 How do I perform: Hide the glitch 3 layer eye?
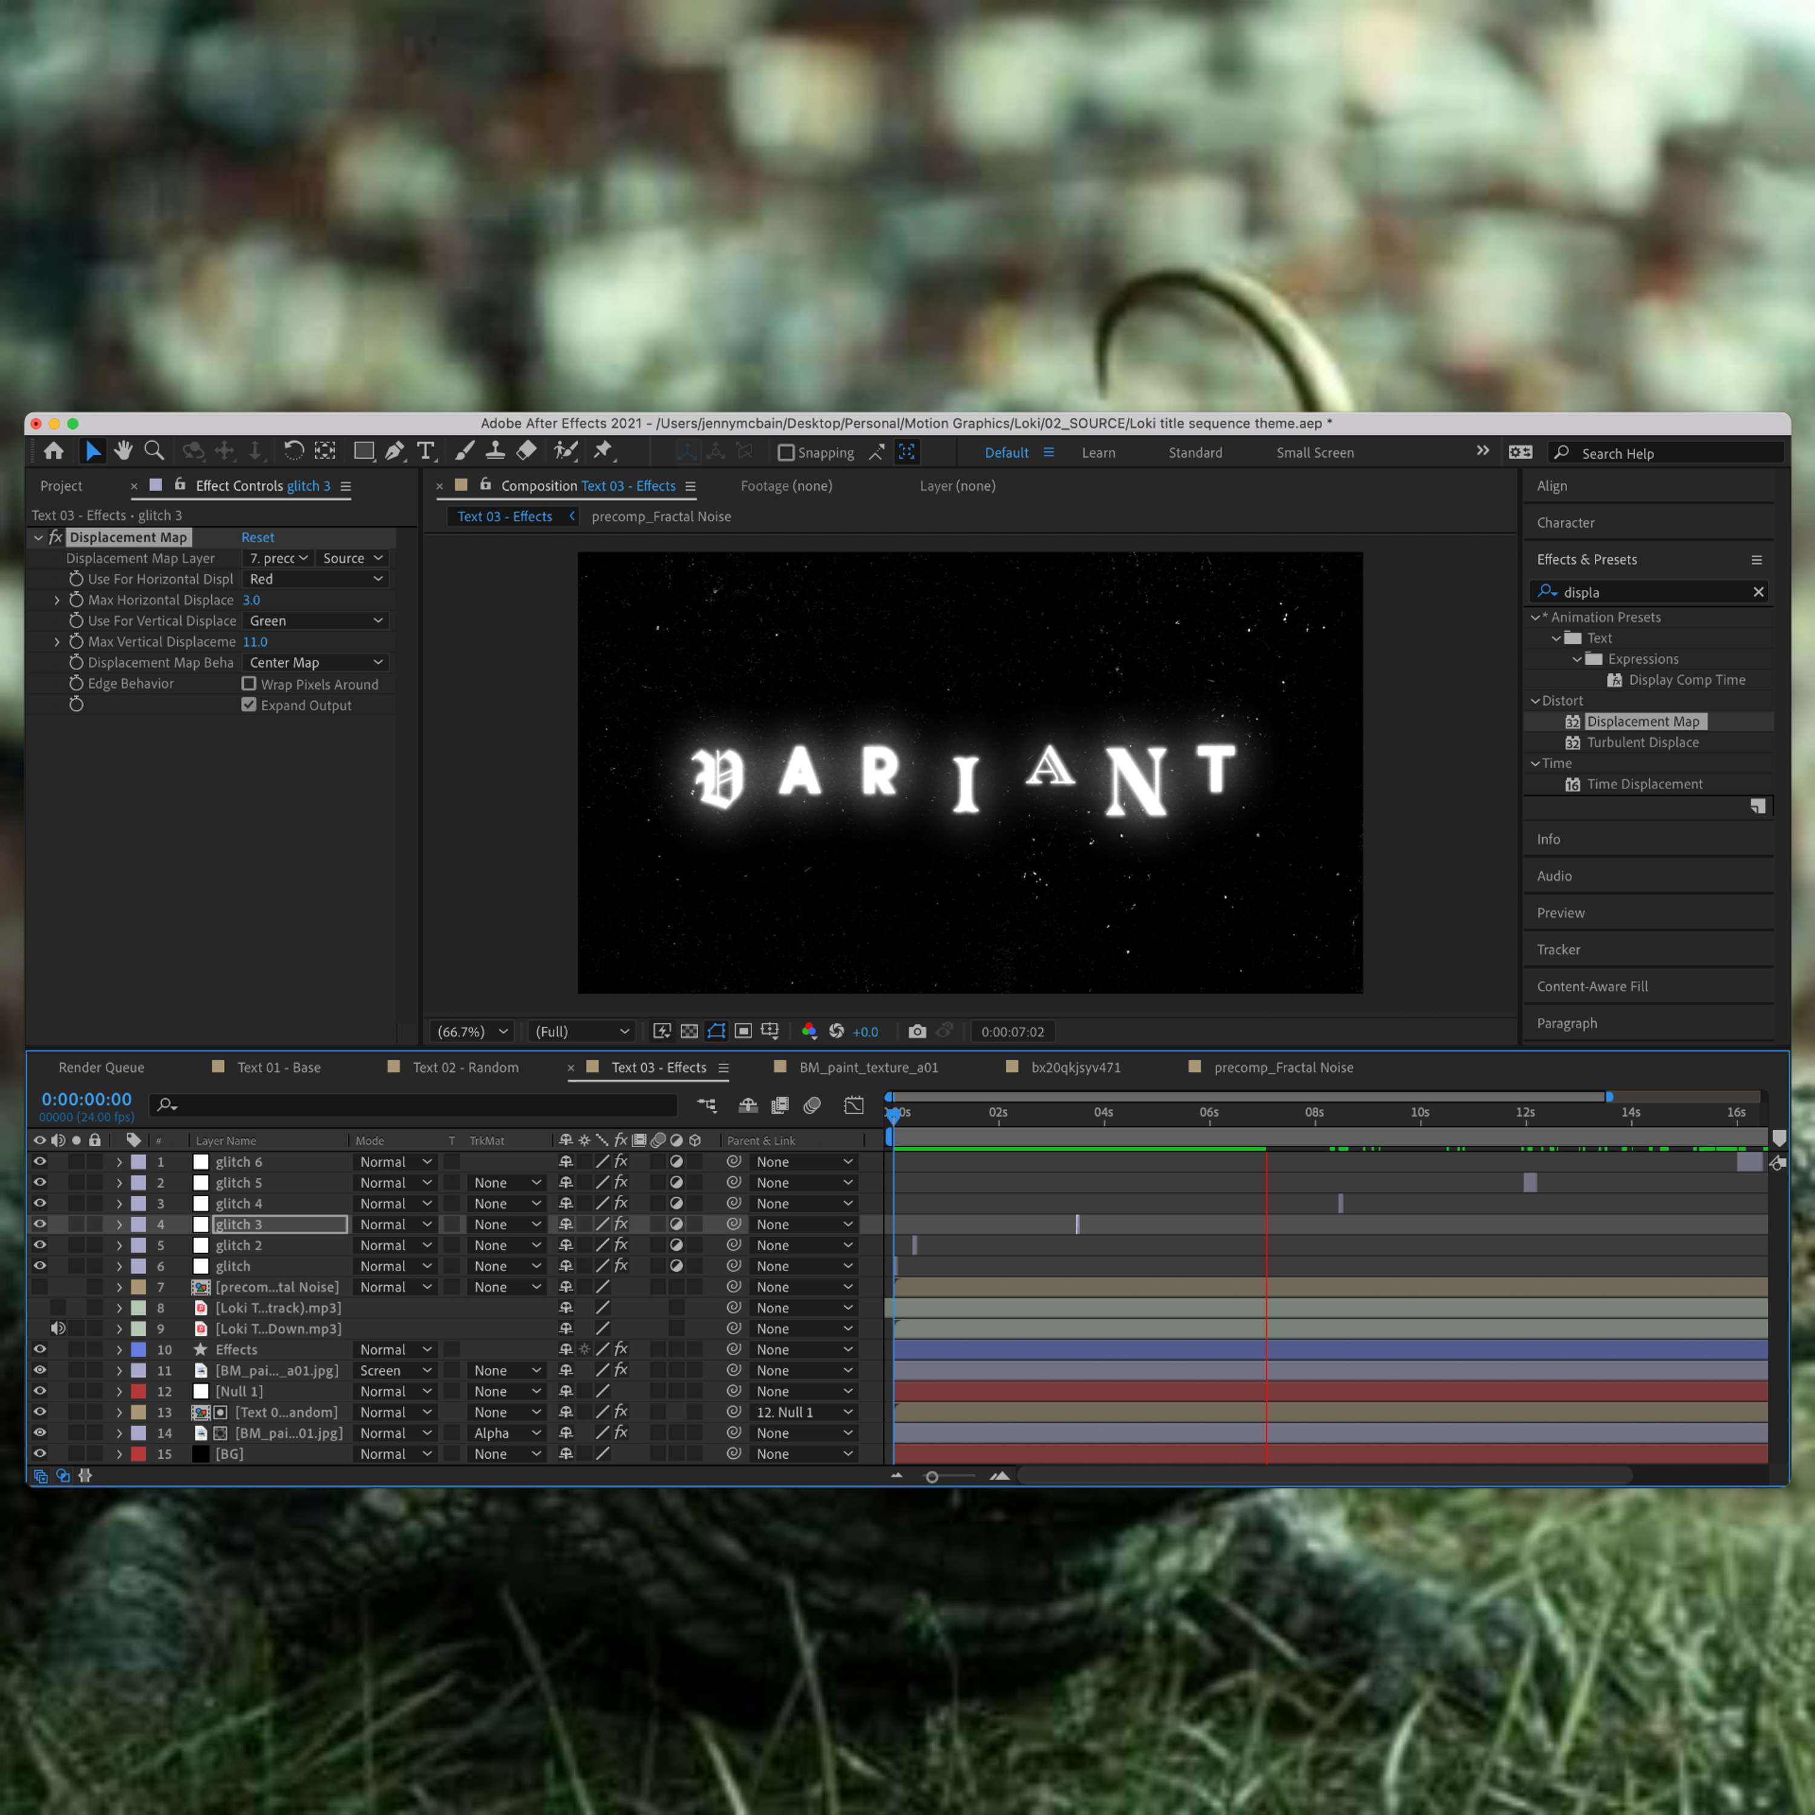39,1224
